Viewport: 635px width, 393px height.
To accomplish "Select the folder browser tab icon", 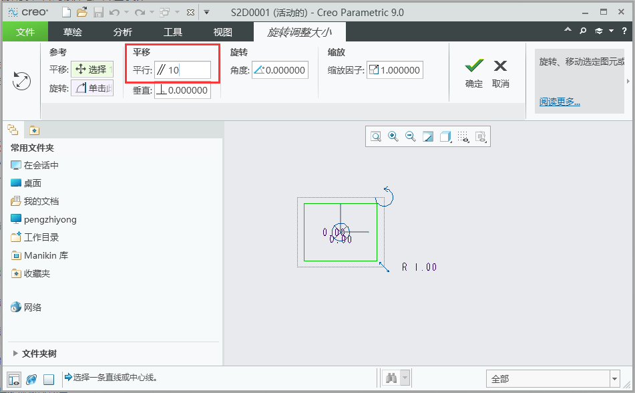I will click(x=35, y=130).
